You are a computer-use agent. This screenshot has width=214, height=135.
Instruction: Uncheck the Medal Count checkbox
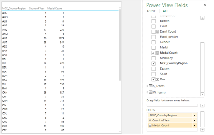coord(153,53)
